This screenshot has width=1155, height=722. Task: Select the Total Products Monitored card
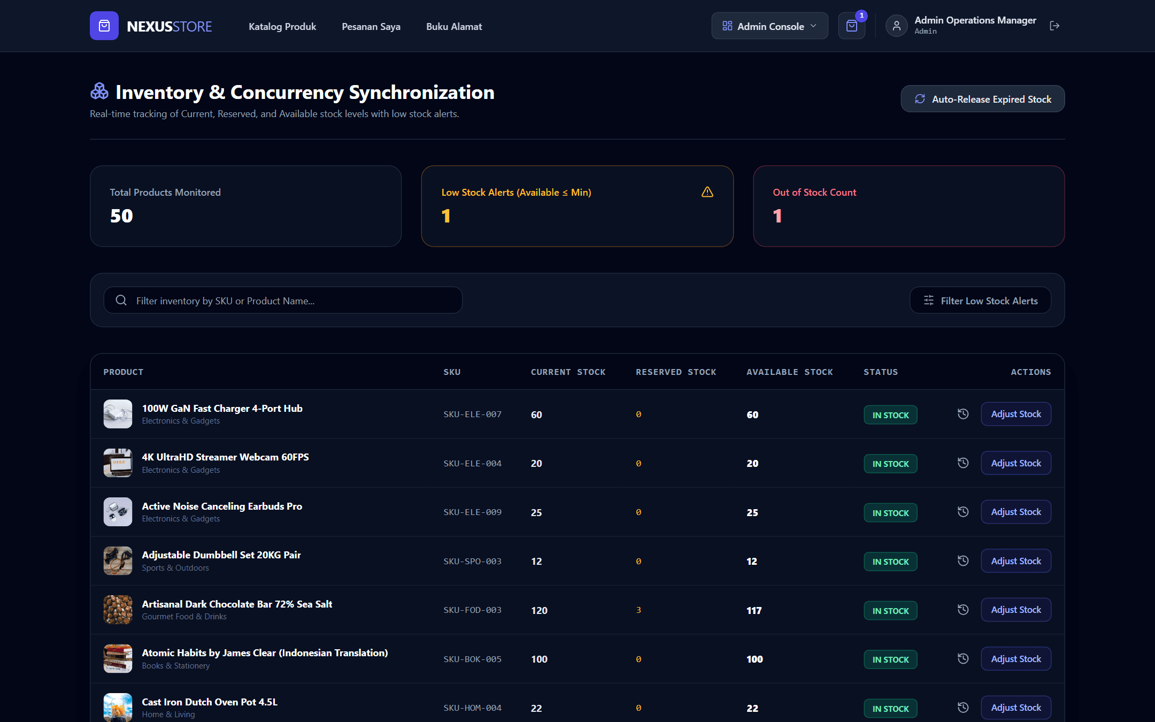pos(245,206)
